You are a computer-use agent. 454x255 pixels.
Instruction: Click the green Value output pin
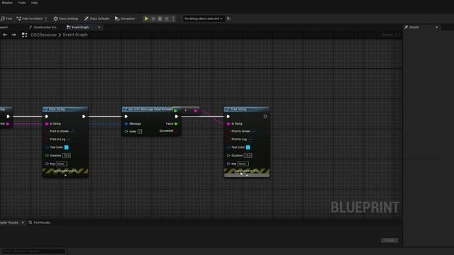[x=176, y=124]
